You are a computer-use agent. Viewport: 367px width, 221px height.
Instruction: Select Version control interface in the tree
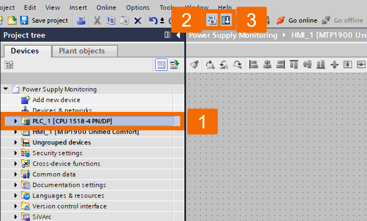pyautogui.click(x=69, y=206)
